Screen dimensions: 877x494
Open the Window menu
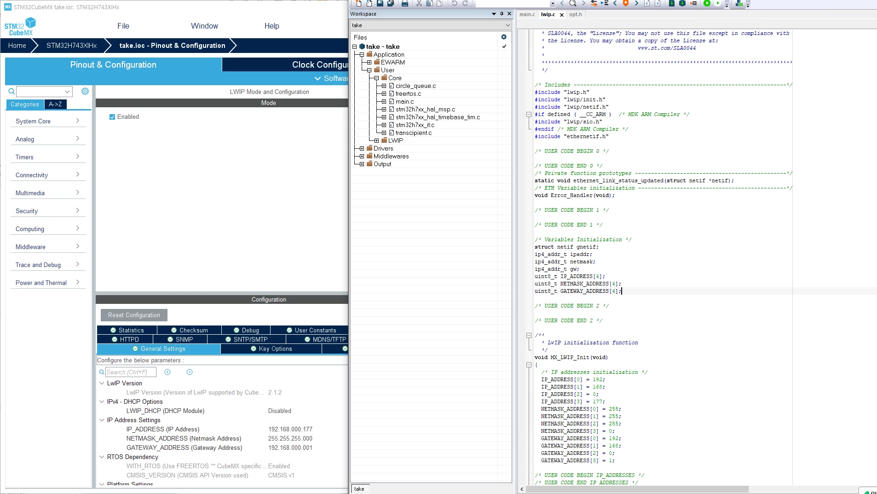point(204,26)
